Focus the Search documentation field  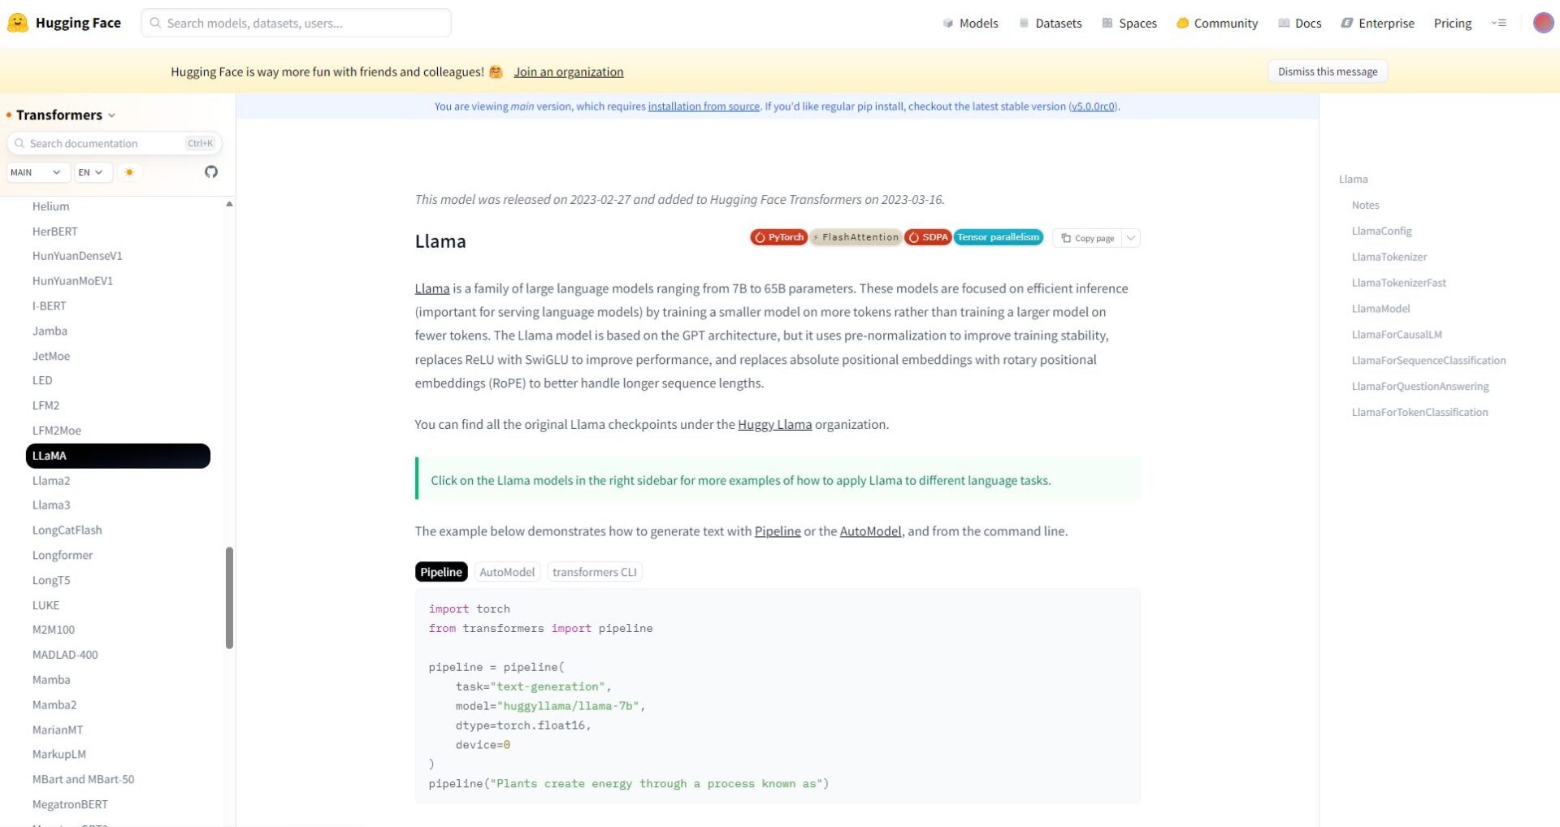point(102,144)
